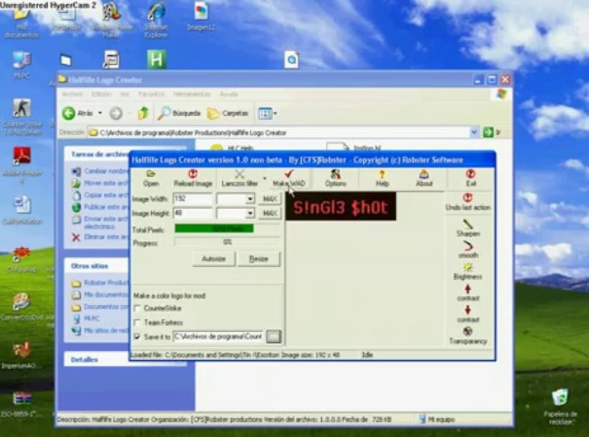Image resolution: width=589 pixels, height=437 pixels.
Task: Click the Exit tool icon
Action: [x=471, y=178]
